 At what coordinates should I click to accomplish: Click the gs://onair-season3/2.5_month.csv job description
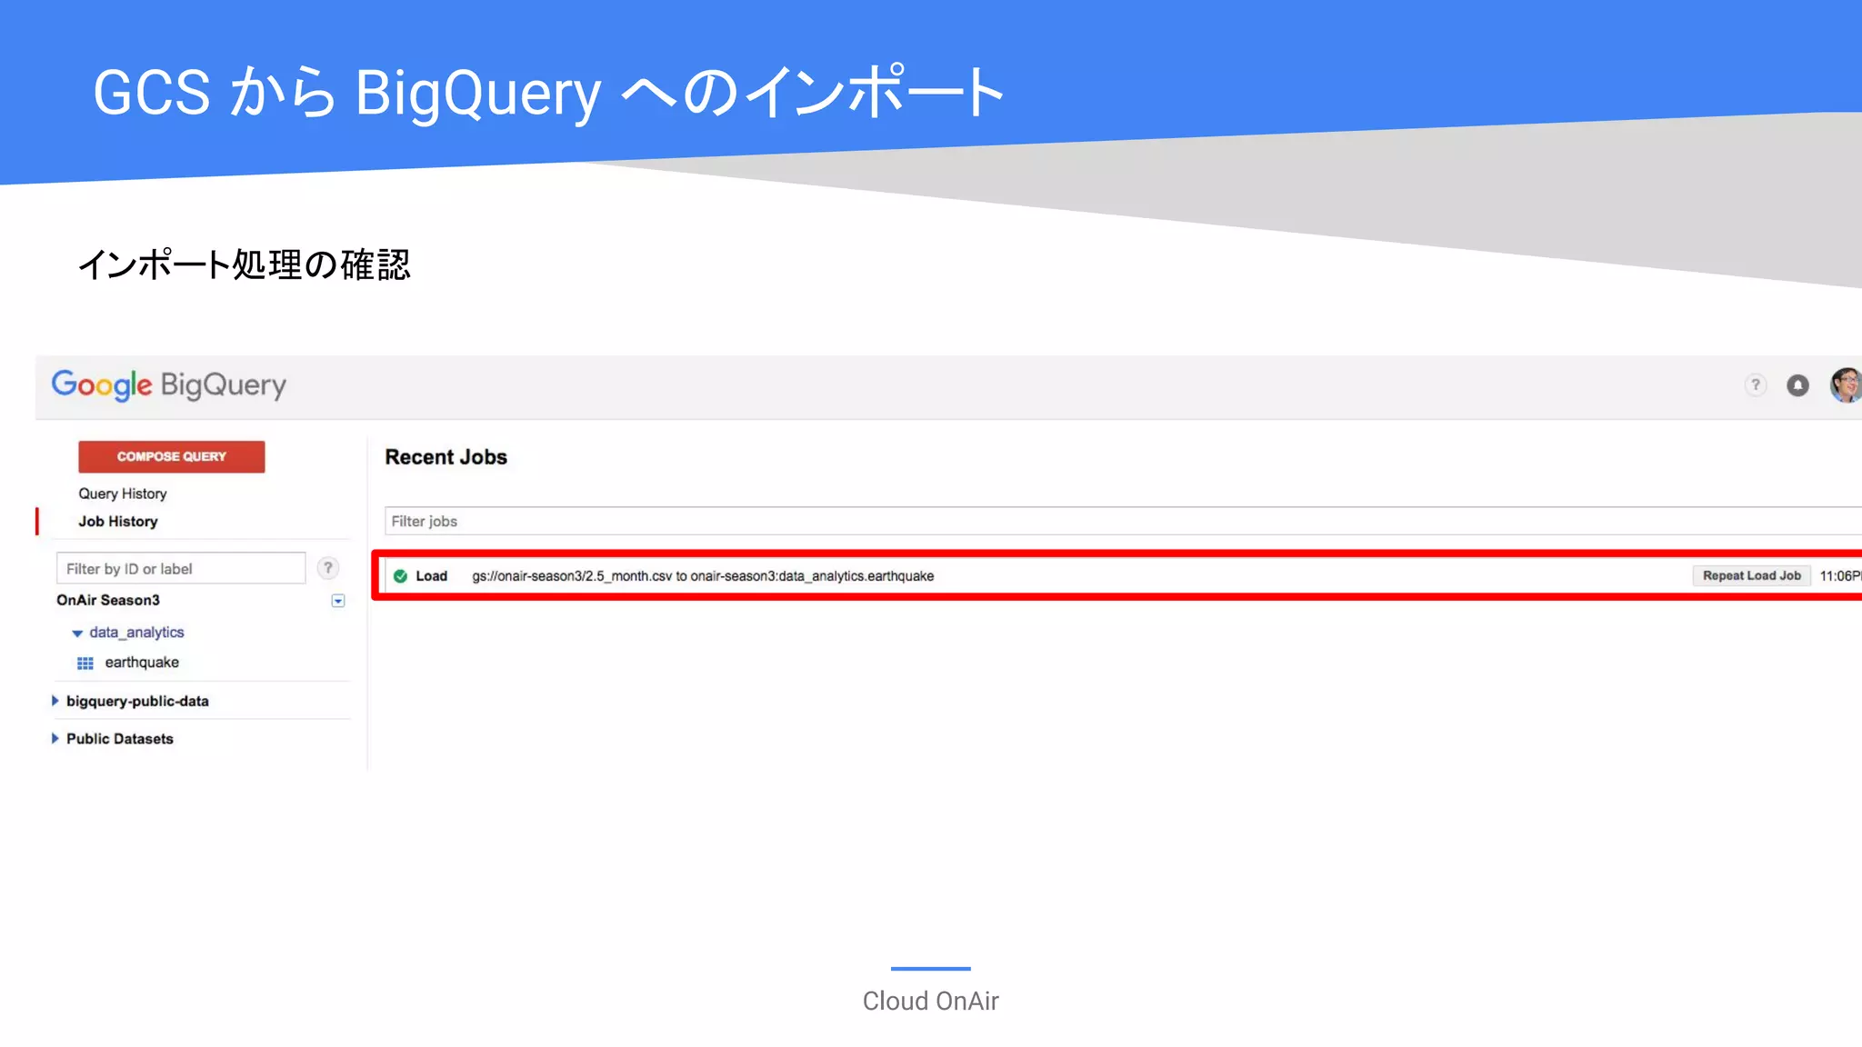(x=703, y=576)
